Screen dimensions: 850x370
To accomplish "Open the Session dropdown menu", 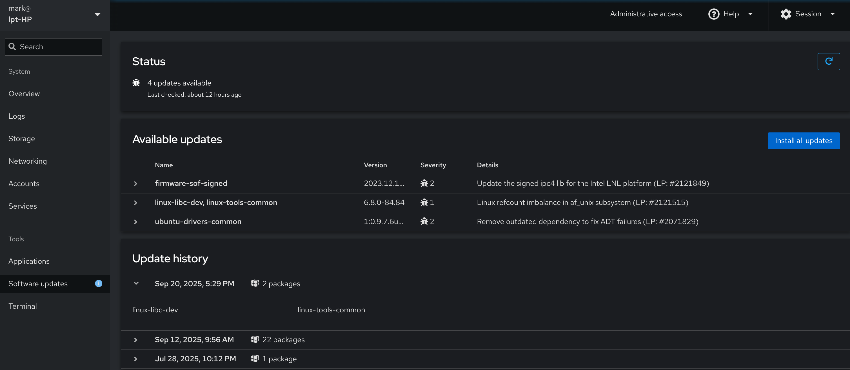I will (x=833, y=14).
